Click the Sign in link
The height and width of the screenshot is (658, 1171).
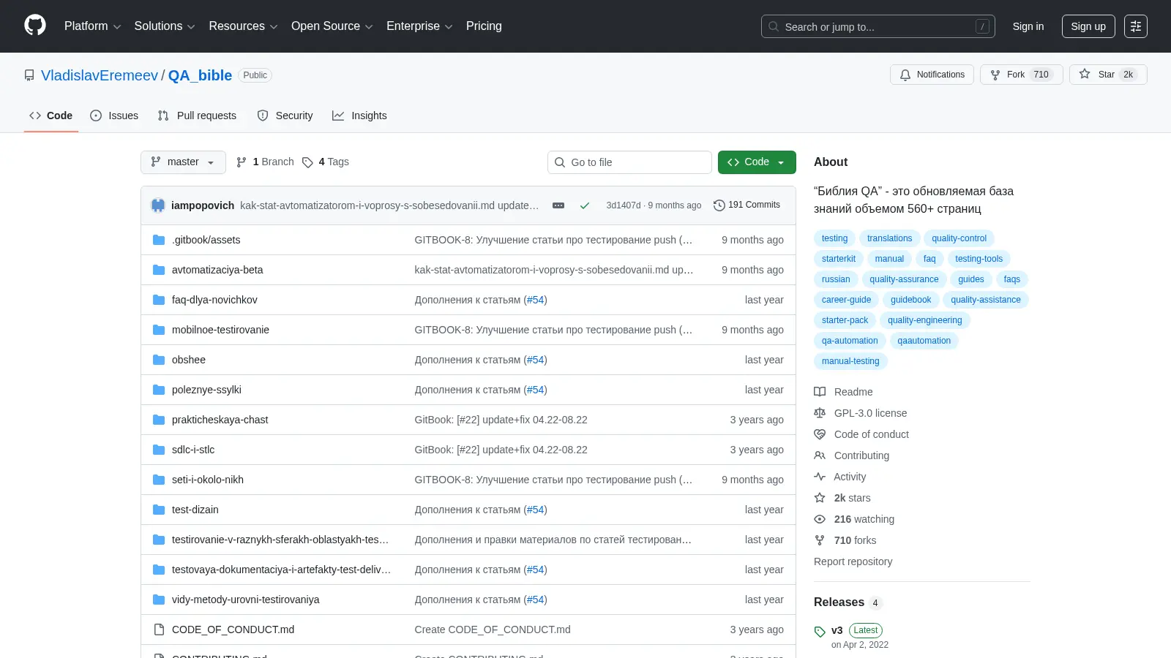pyautogui.click(x=1028, y=26)
